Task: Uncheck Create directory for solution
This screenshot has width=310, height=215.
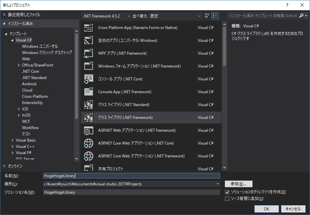Action: 227,192
